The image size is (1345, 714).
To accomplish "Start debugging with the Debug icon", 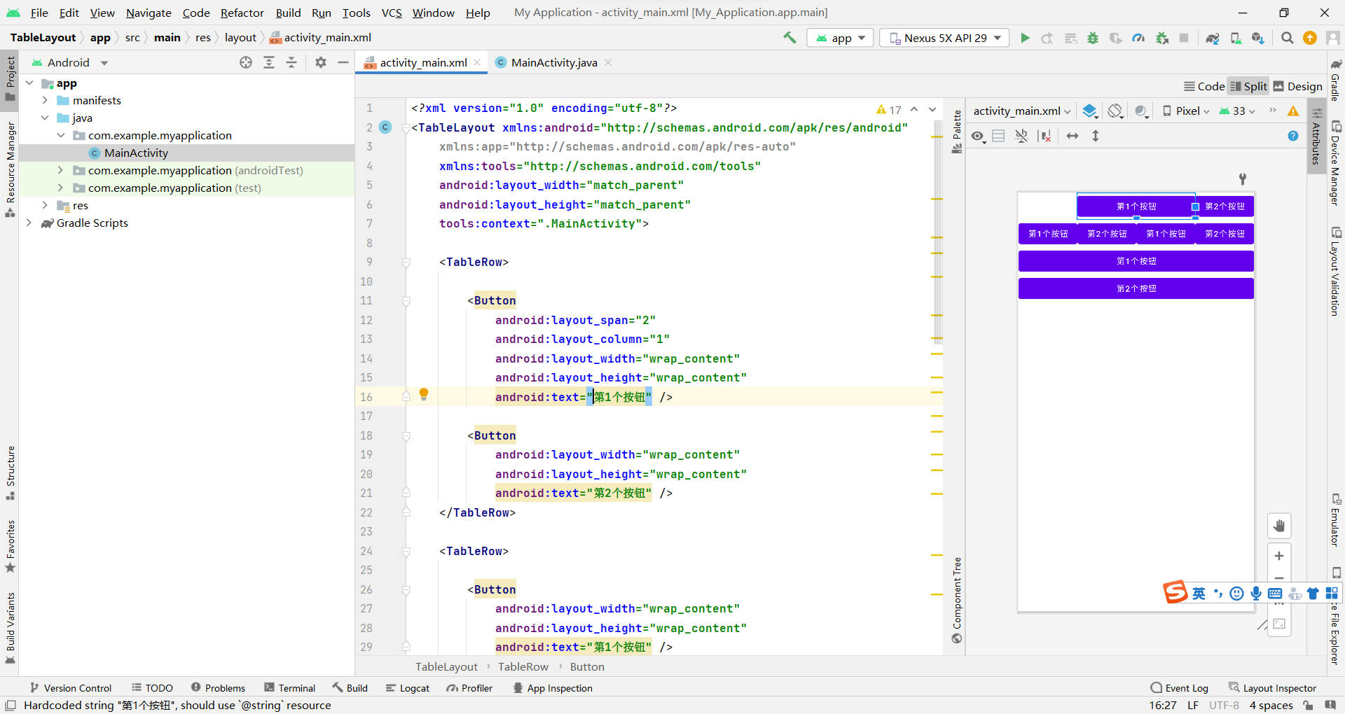I will [x=1093, y=38].
